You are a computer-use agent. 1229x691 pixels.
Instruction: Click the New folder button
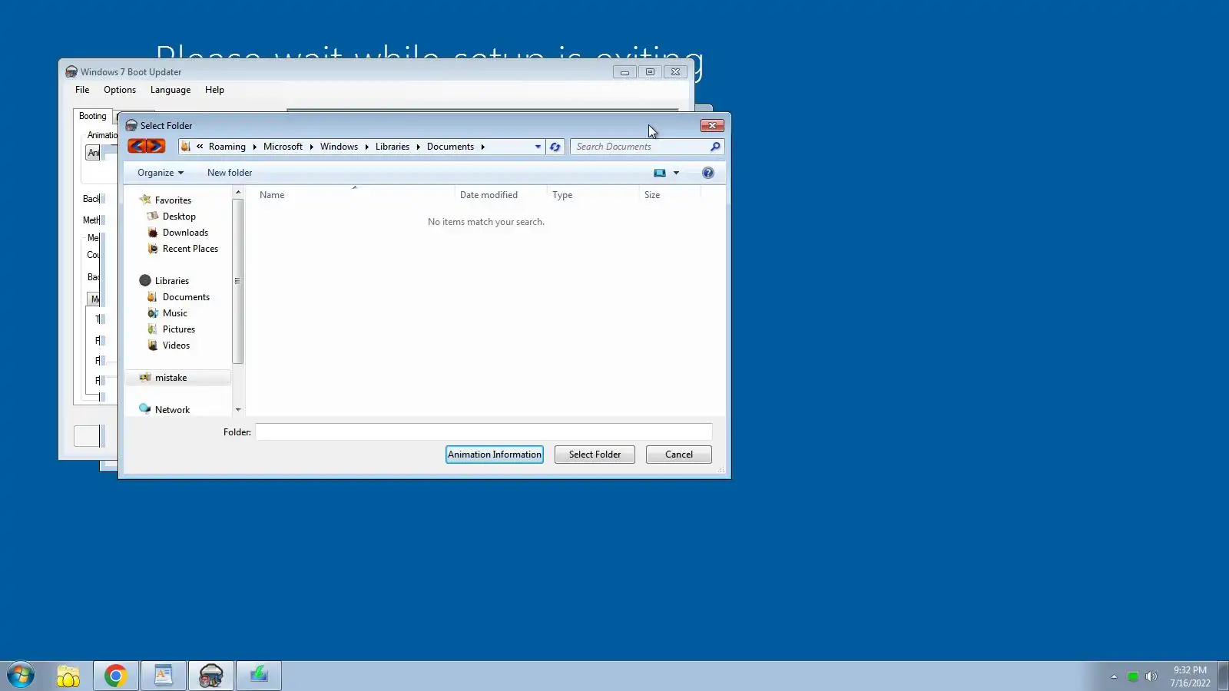point(230,173)
